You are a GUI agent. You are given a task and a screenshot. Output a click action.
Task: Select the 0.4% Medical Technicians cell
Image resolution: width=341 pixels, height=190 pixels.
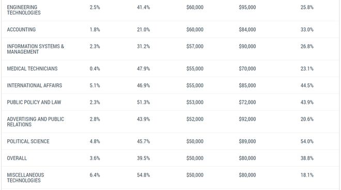95,69
